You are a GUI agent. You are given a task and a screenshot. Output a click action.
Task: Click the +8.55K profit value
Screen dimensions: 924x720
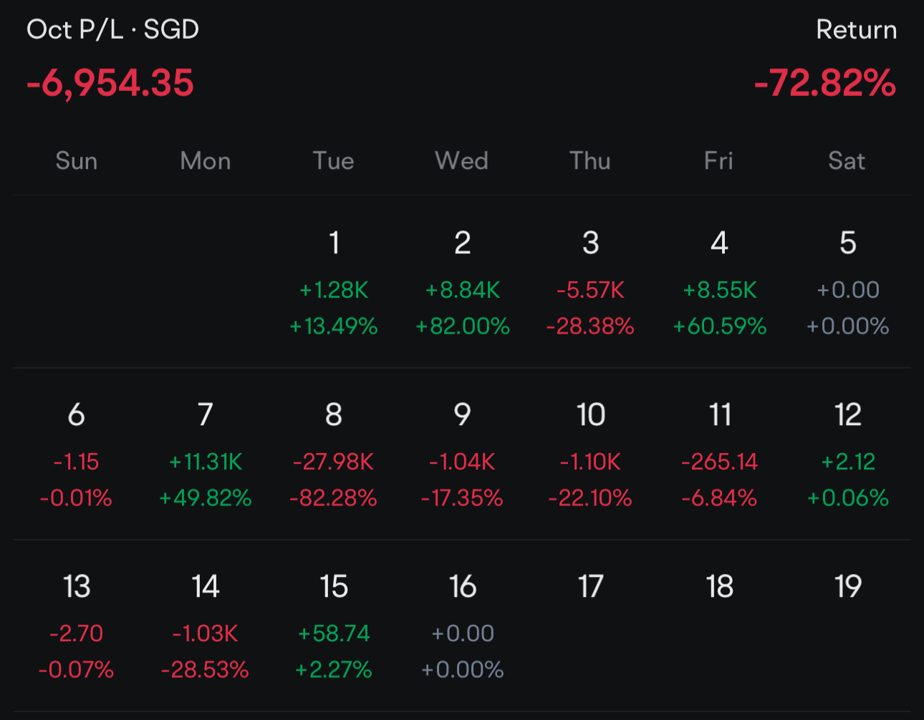720,290
